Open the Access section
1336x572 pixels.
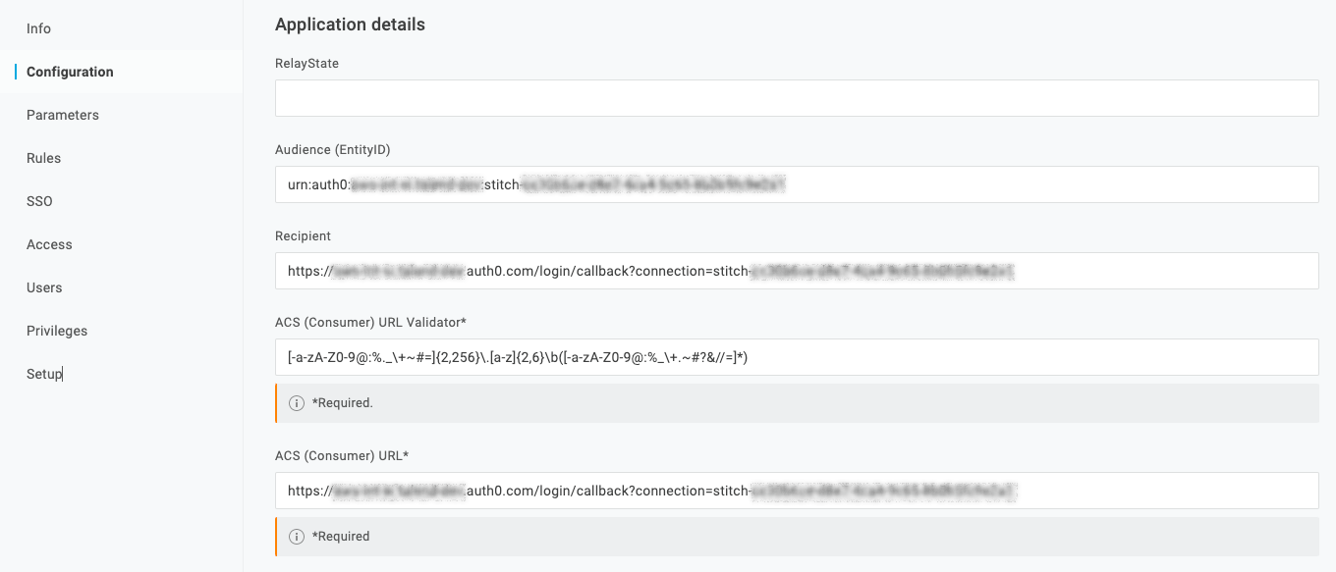[x=48, y=243]
